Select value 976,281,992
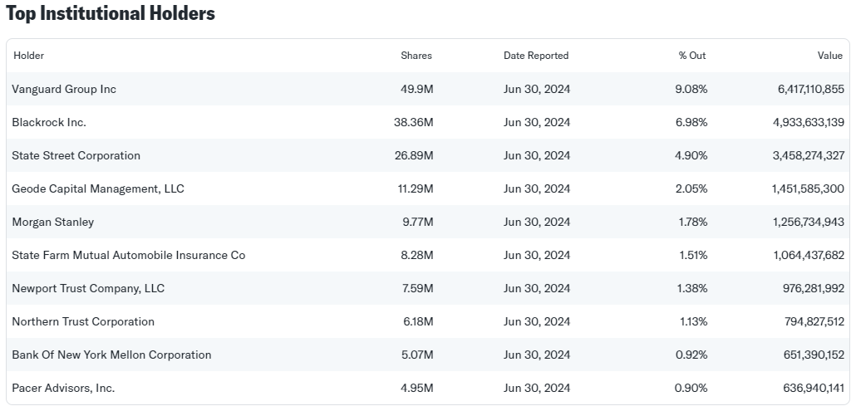The image size is (856, 411). tap(814, 288)
